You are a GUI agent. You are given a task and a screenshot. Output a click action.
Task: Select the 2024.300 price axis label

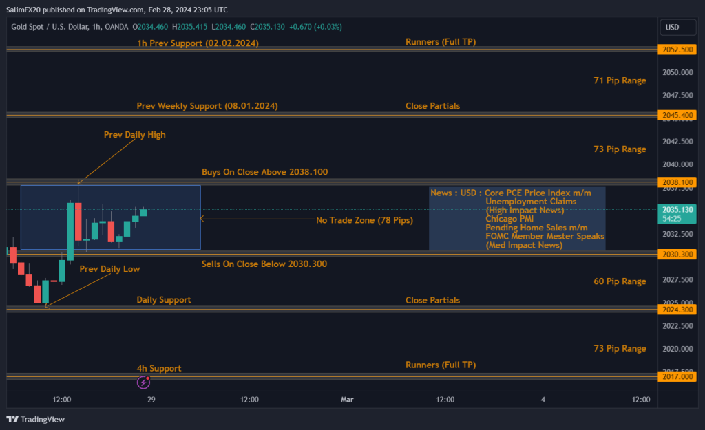tap(677, 310)
